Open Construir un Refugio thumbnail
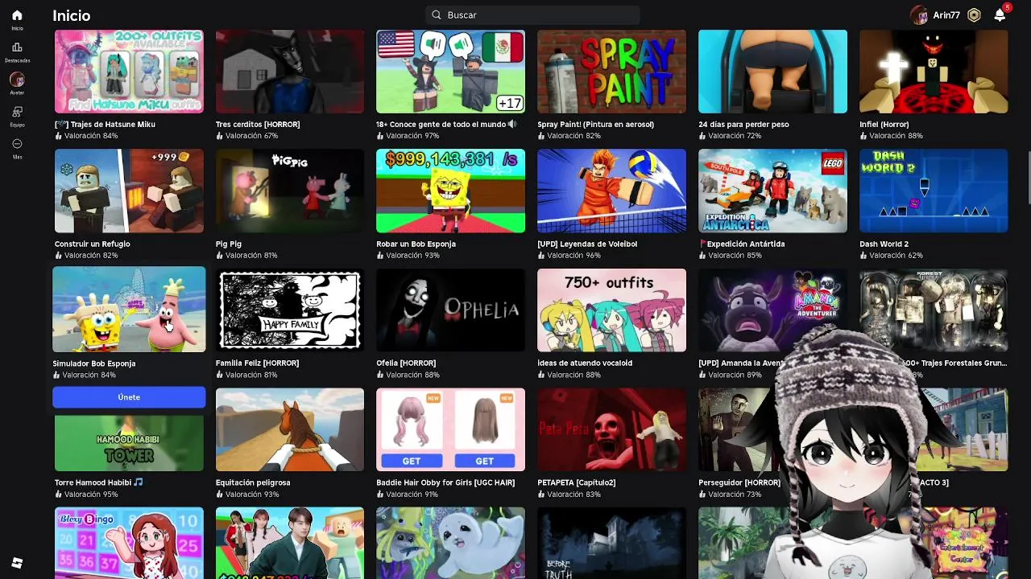The height and width of the screenshot is (579, 1031). [x=129, y=191]
